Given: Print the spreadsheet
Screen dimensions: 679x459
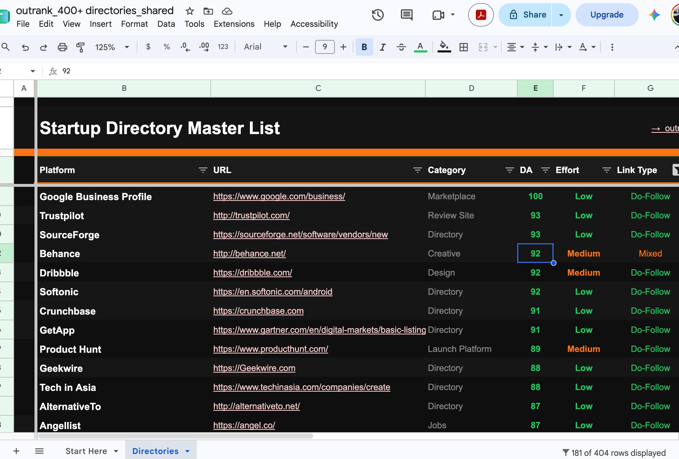Looking at the screenshot, I should (x=62, y=47).
